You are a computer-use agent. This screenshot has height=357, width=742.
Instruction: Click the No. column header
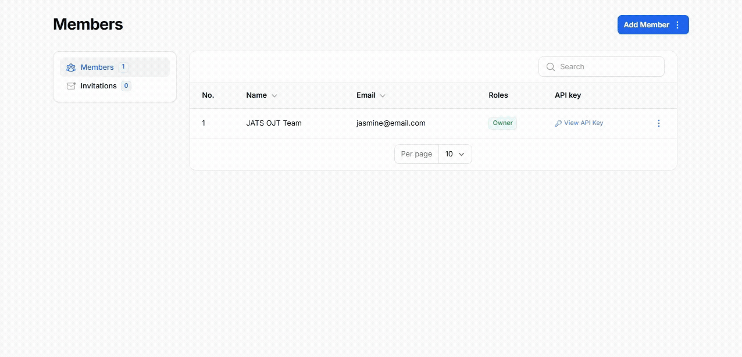[208, 95]
